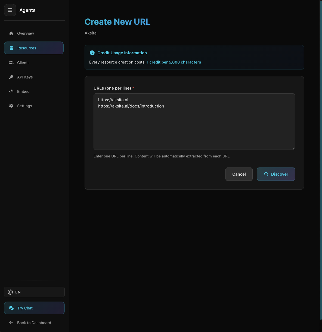Select the chat bubble icon on Try Chat
The width and height of the screenshot is (322, 332).
pyautogui.click(x=11, y=308)
